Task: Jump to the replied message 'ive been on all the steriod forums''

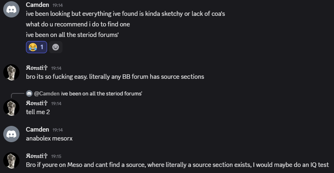Action: (x=101, y=93)
